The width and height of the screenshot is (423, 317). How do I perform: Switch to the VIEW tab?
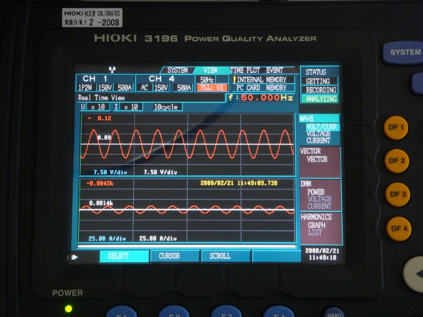pos(210,70)
